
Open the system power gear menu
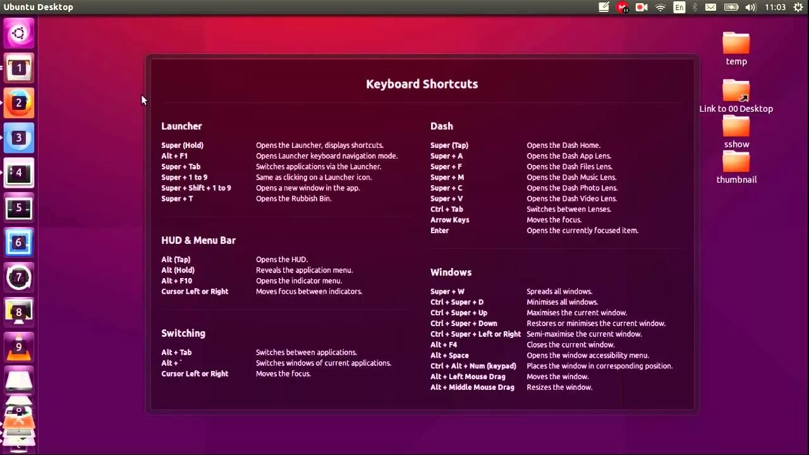click(x=799, y=7)
